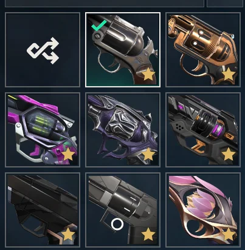Toggle favorite star on copper revolver
Viewport: 245px width, 250px height.
(229, 74)
